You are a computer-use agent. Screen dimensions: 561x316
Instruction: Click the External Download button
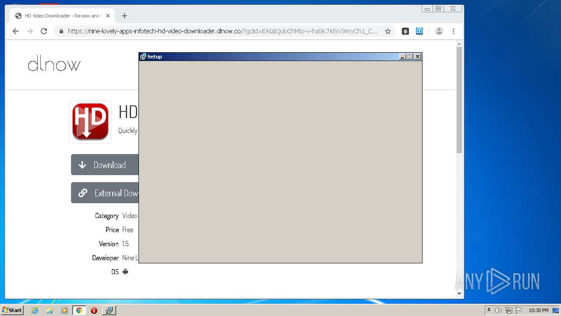[105, 193]
